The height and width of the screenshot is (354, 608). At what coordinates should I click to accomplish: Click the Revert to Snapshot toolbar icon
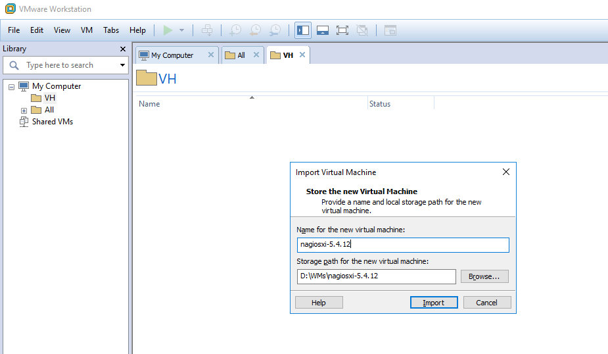tap(256, 30)
